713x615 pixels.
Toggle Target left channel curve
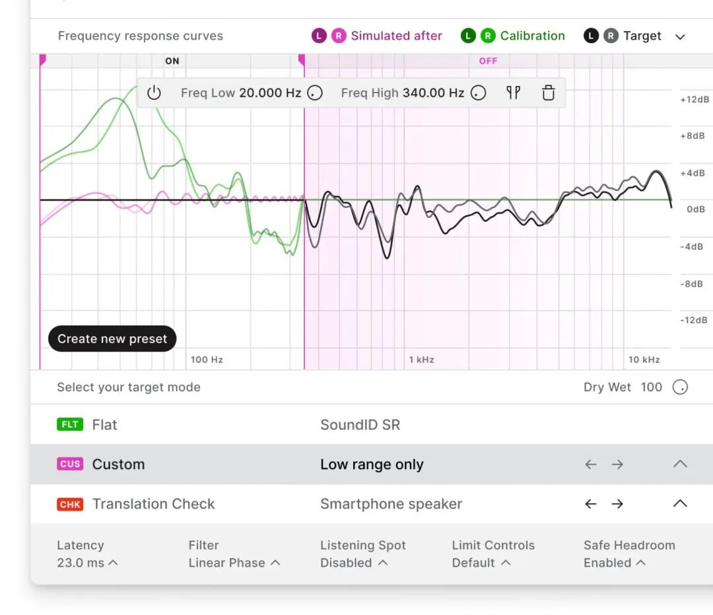click(591, 36)
